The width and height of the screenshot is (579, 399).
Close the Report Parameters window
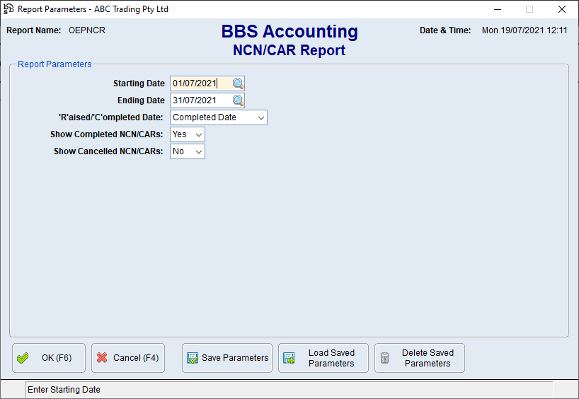(x=561, y=9)
